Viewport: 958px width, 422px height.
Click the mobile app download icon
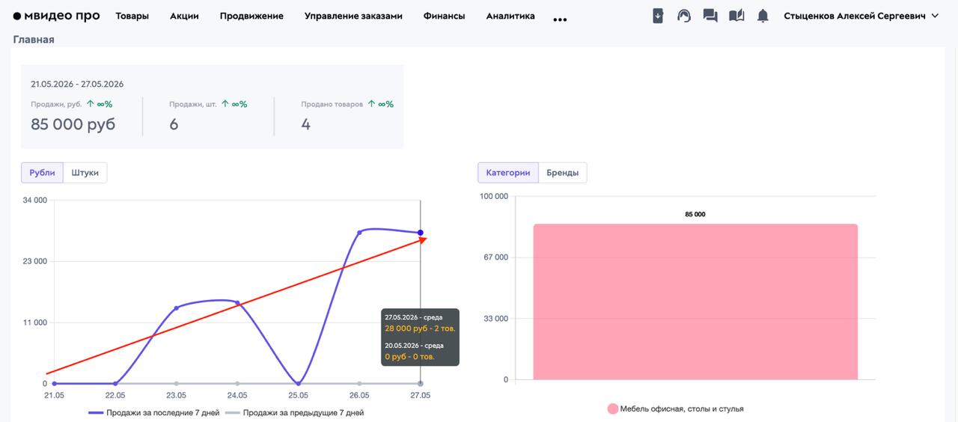pyautogui.click(x=658, y=16)
